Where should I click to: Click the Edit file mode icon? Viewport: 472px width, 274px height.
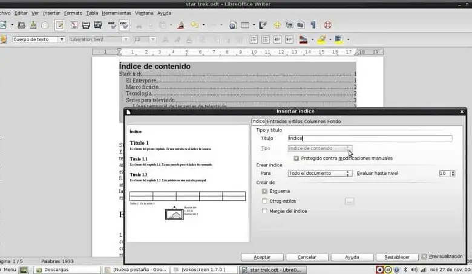[x=59, y=25]
